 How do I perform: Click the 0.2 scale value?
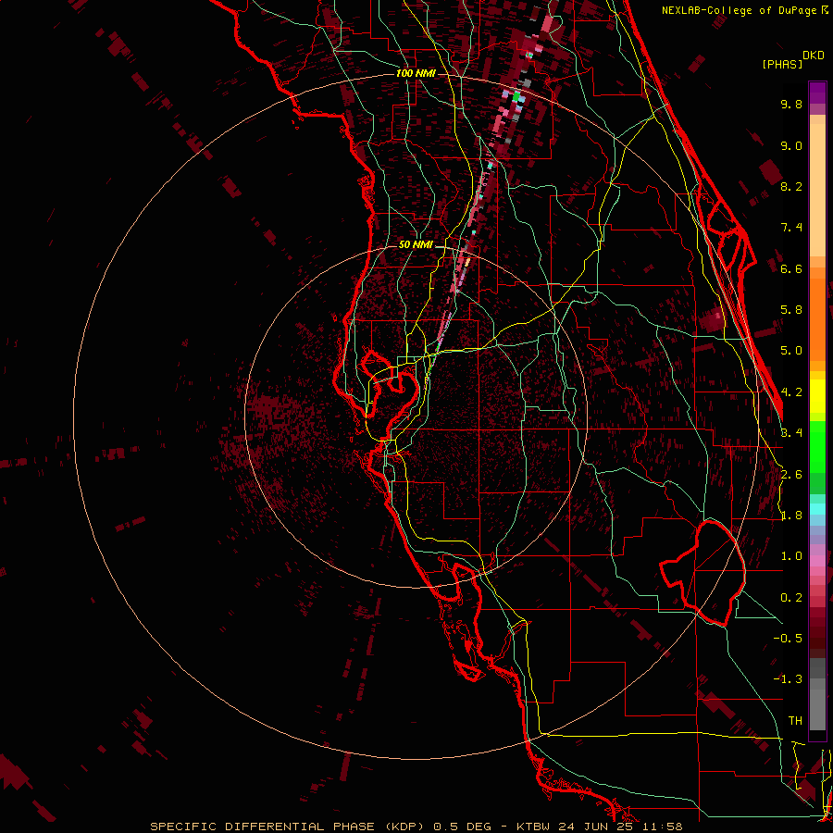click(x=791, y=598)
